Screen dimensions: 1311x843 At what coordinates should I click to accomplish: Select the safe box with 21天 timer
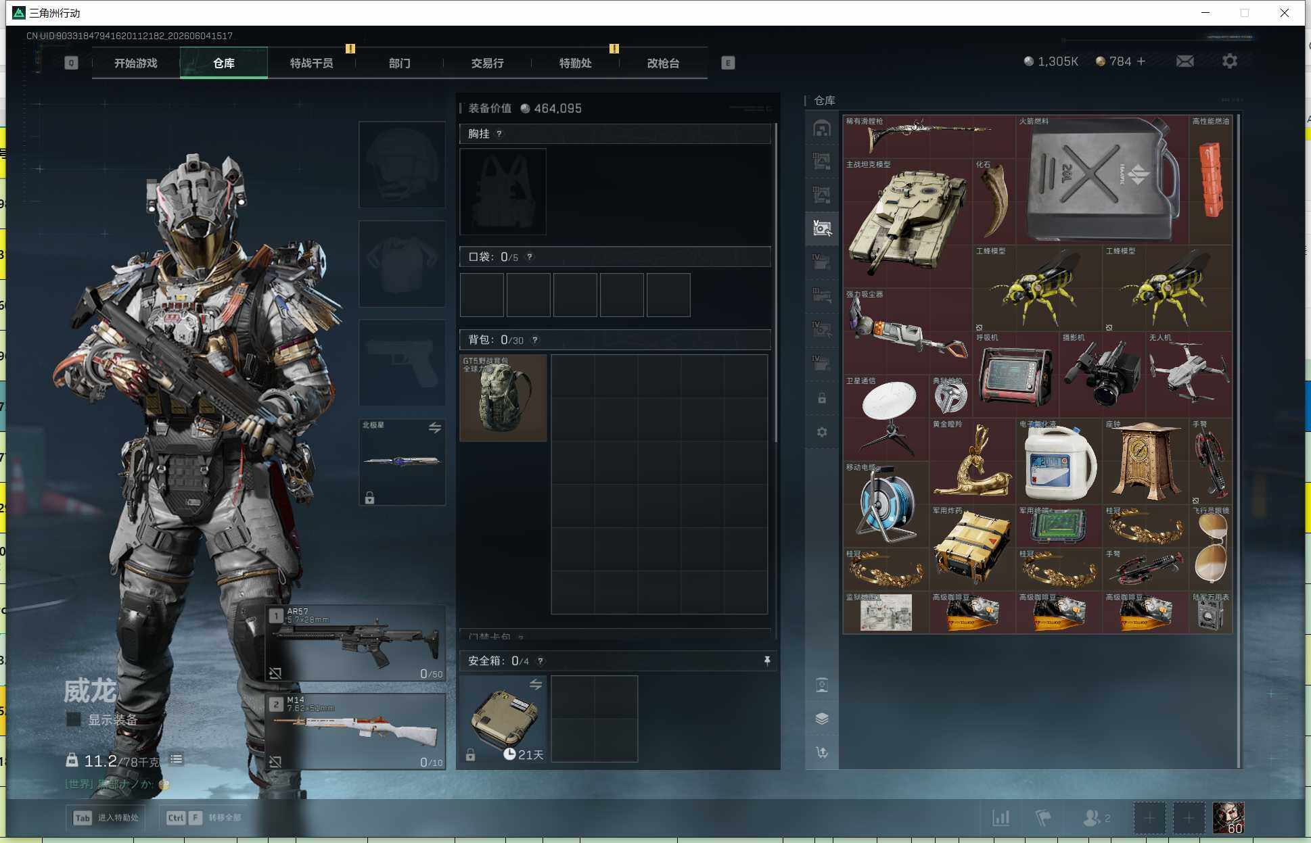[x=503, y=719]
